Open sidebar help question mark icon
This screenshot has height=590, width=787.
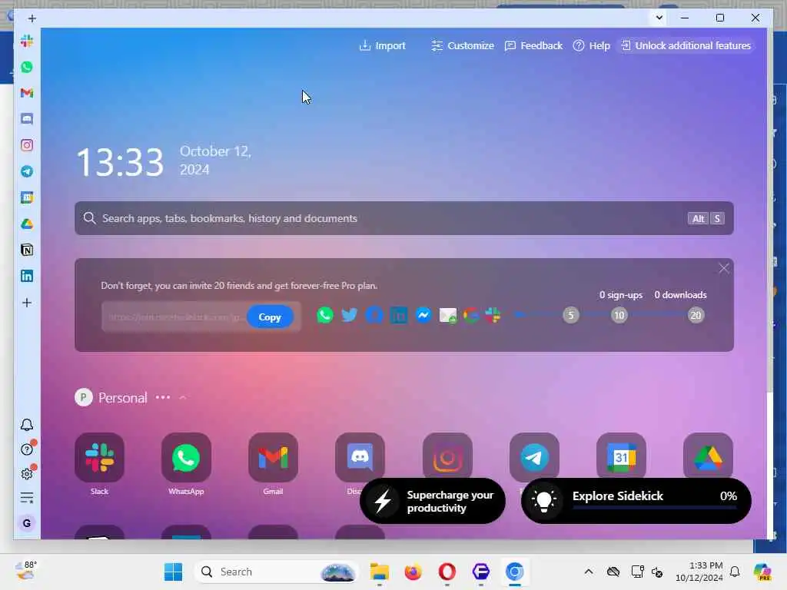click(x=27, y=449)
